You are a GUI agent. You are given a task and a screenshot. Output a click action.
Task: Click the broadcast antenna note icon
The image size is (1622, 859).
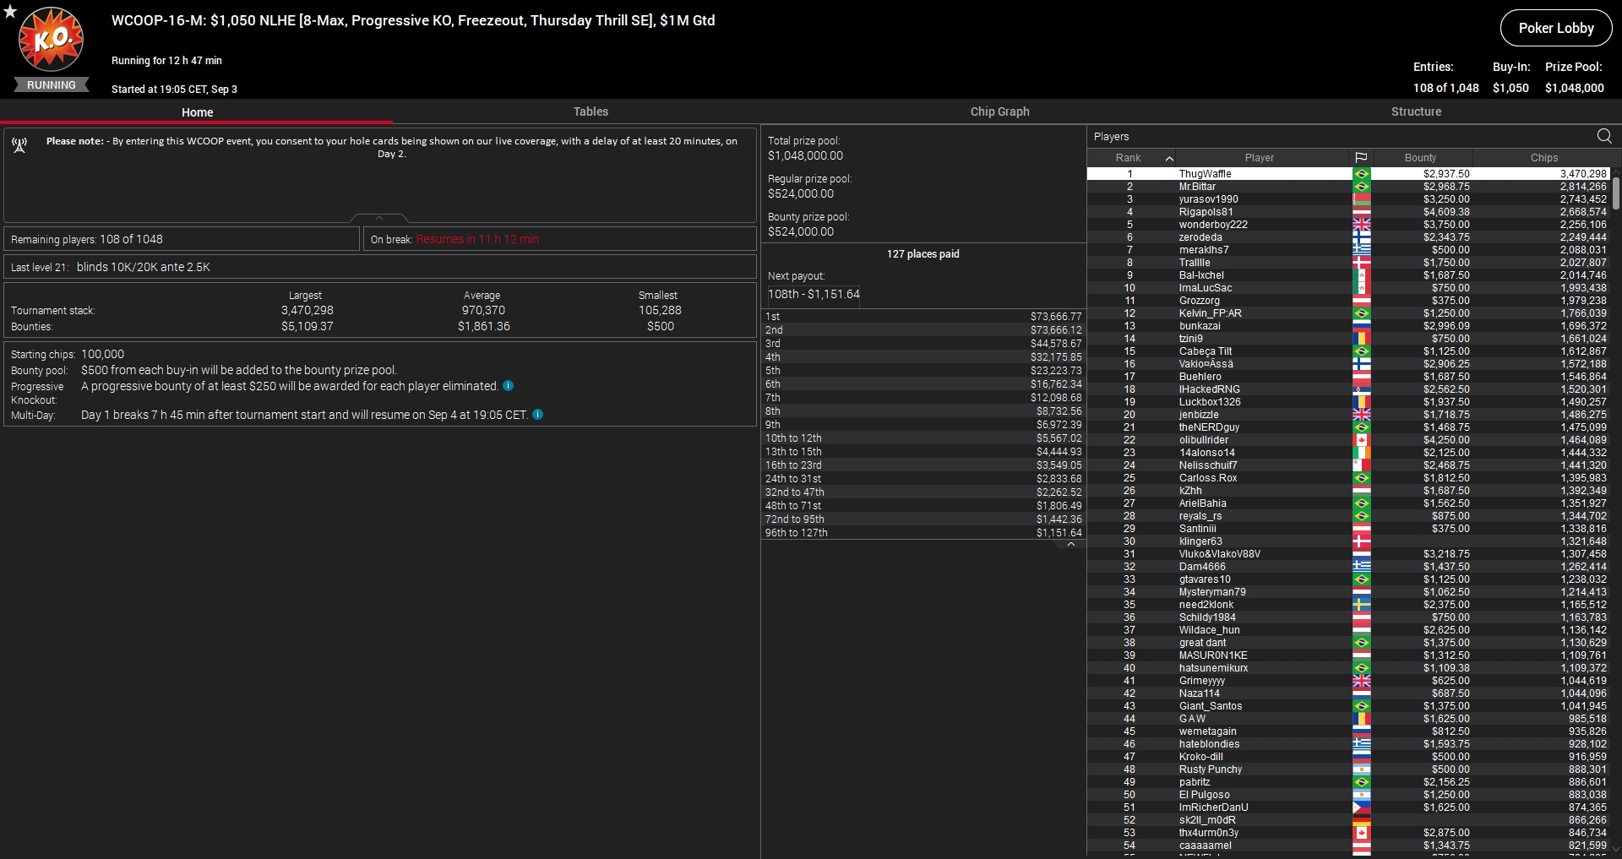[x=19, y=145]
